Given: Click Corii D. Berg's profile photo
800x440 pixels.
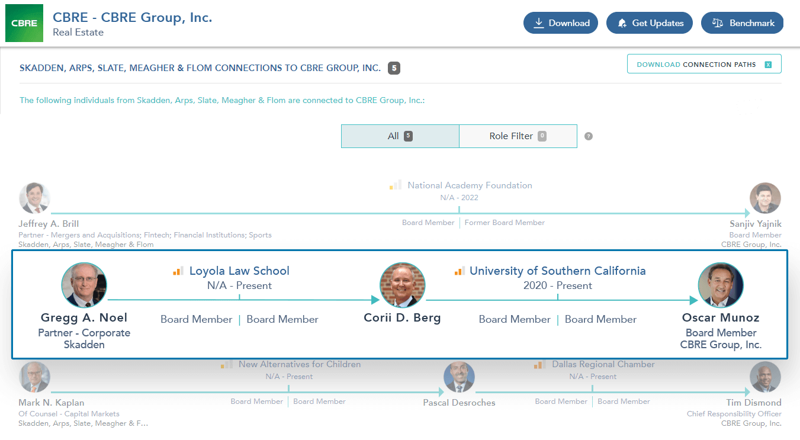Looking at the screenshot, I should (402, 285).
